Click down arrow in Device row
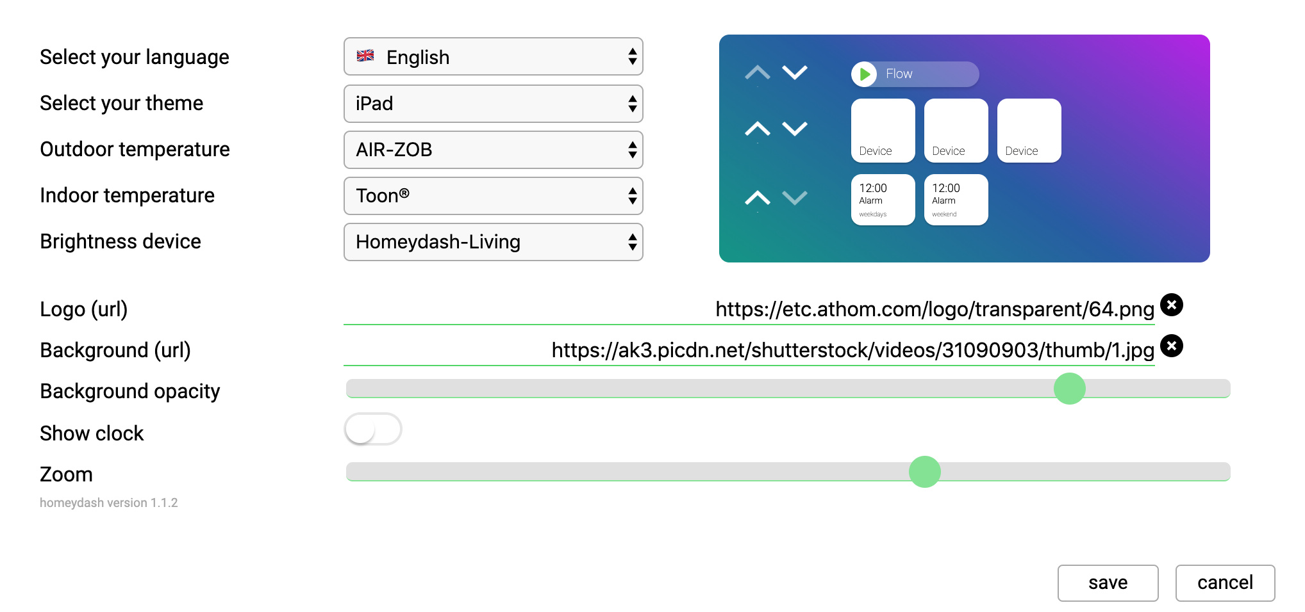The height and width of the screenshot is (612, 1305). tap(795, 129)
